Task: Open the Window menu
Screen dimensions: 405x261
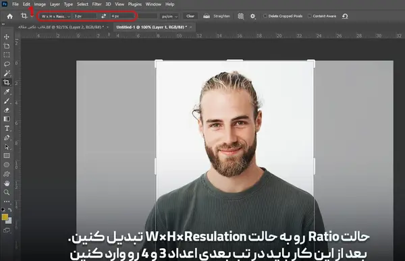Action: click(153, 4)
